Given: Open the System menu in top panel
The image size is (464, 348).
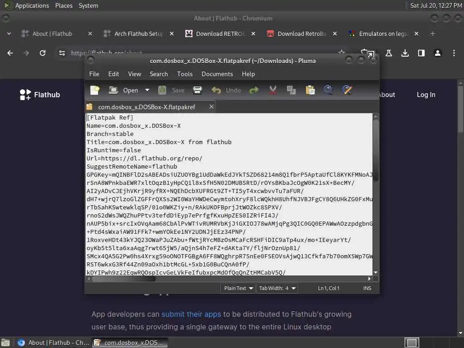Looking at the screenshot, I should pos(88,5).
